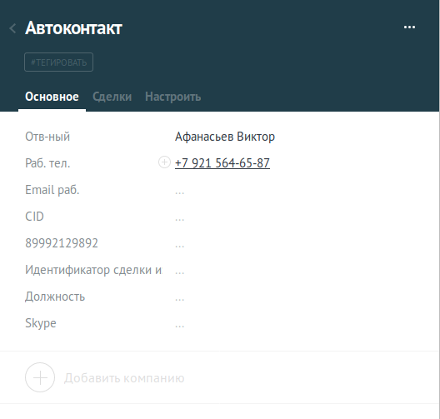The width and height of the screenshot is (440, 419).
Task: Open the Настроить tab
Action: [172, 97]
